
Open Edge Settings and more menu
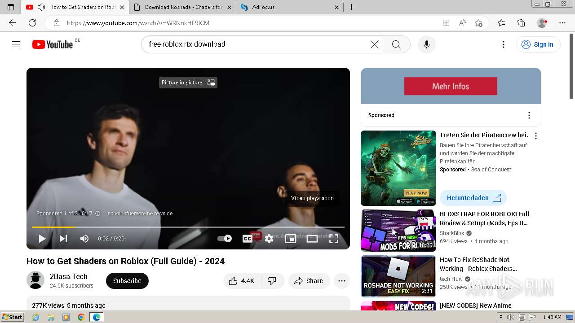(x=562, y=23)
